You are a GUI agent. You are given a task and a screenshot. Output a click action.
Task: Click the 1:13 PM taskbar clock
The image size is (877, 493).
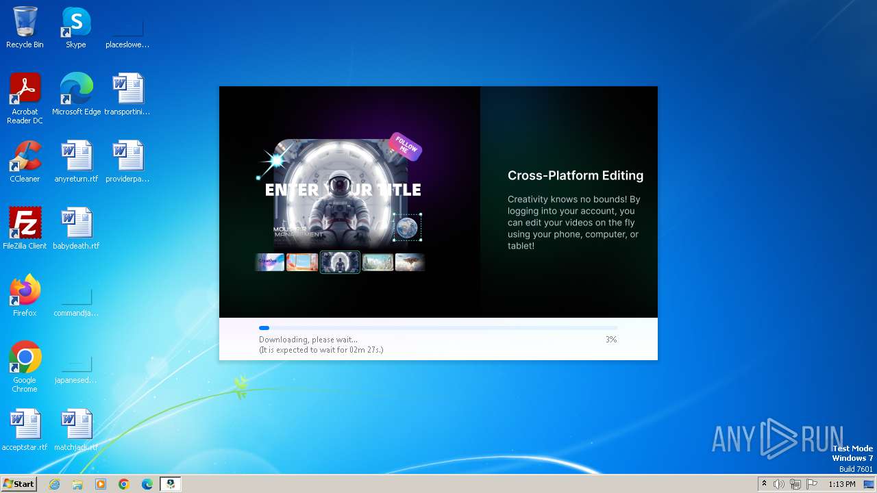(x=842, y=484)
